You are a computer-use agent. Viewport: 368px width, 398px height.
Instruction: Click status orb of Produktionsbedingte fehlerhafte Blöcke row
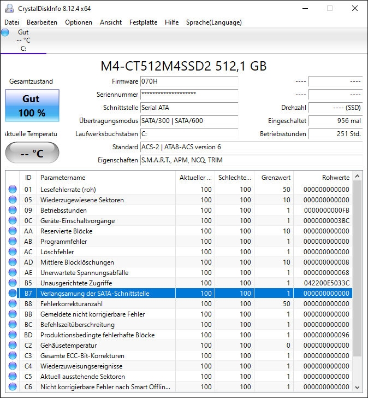[x=13, y=335]
